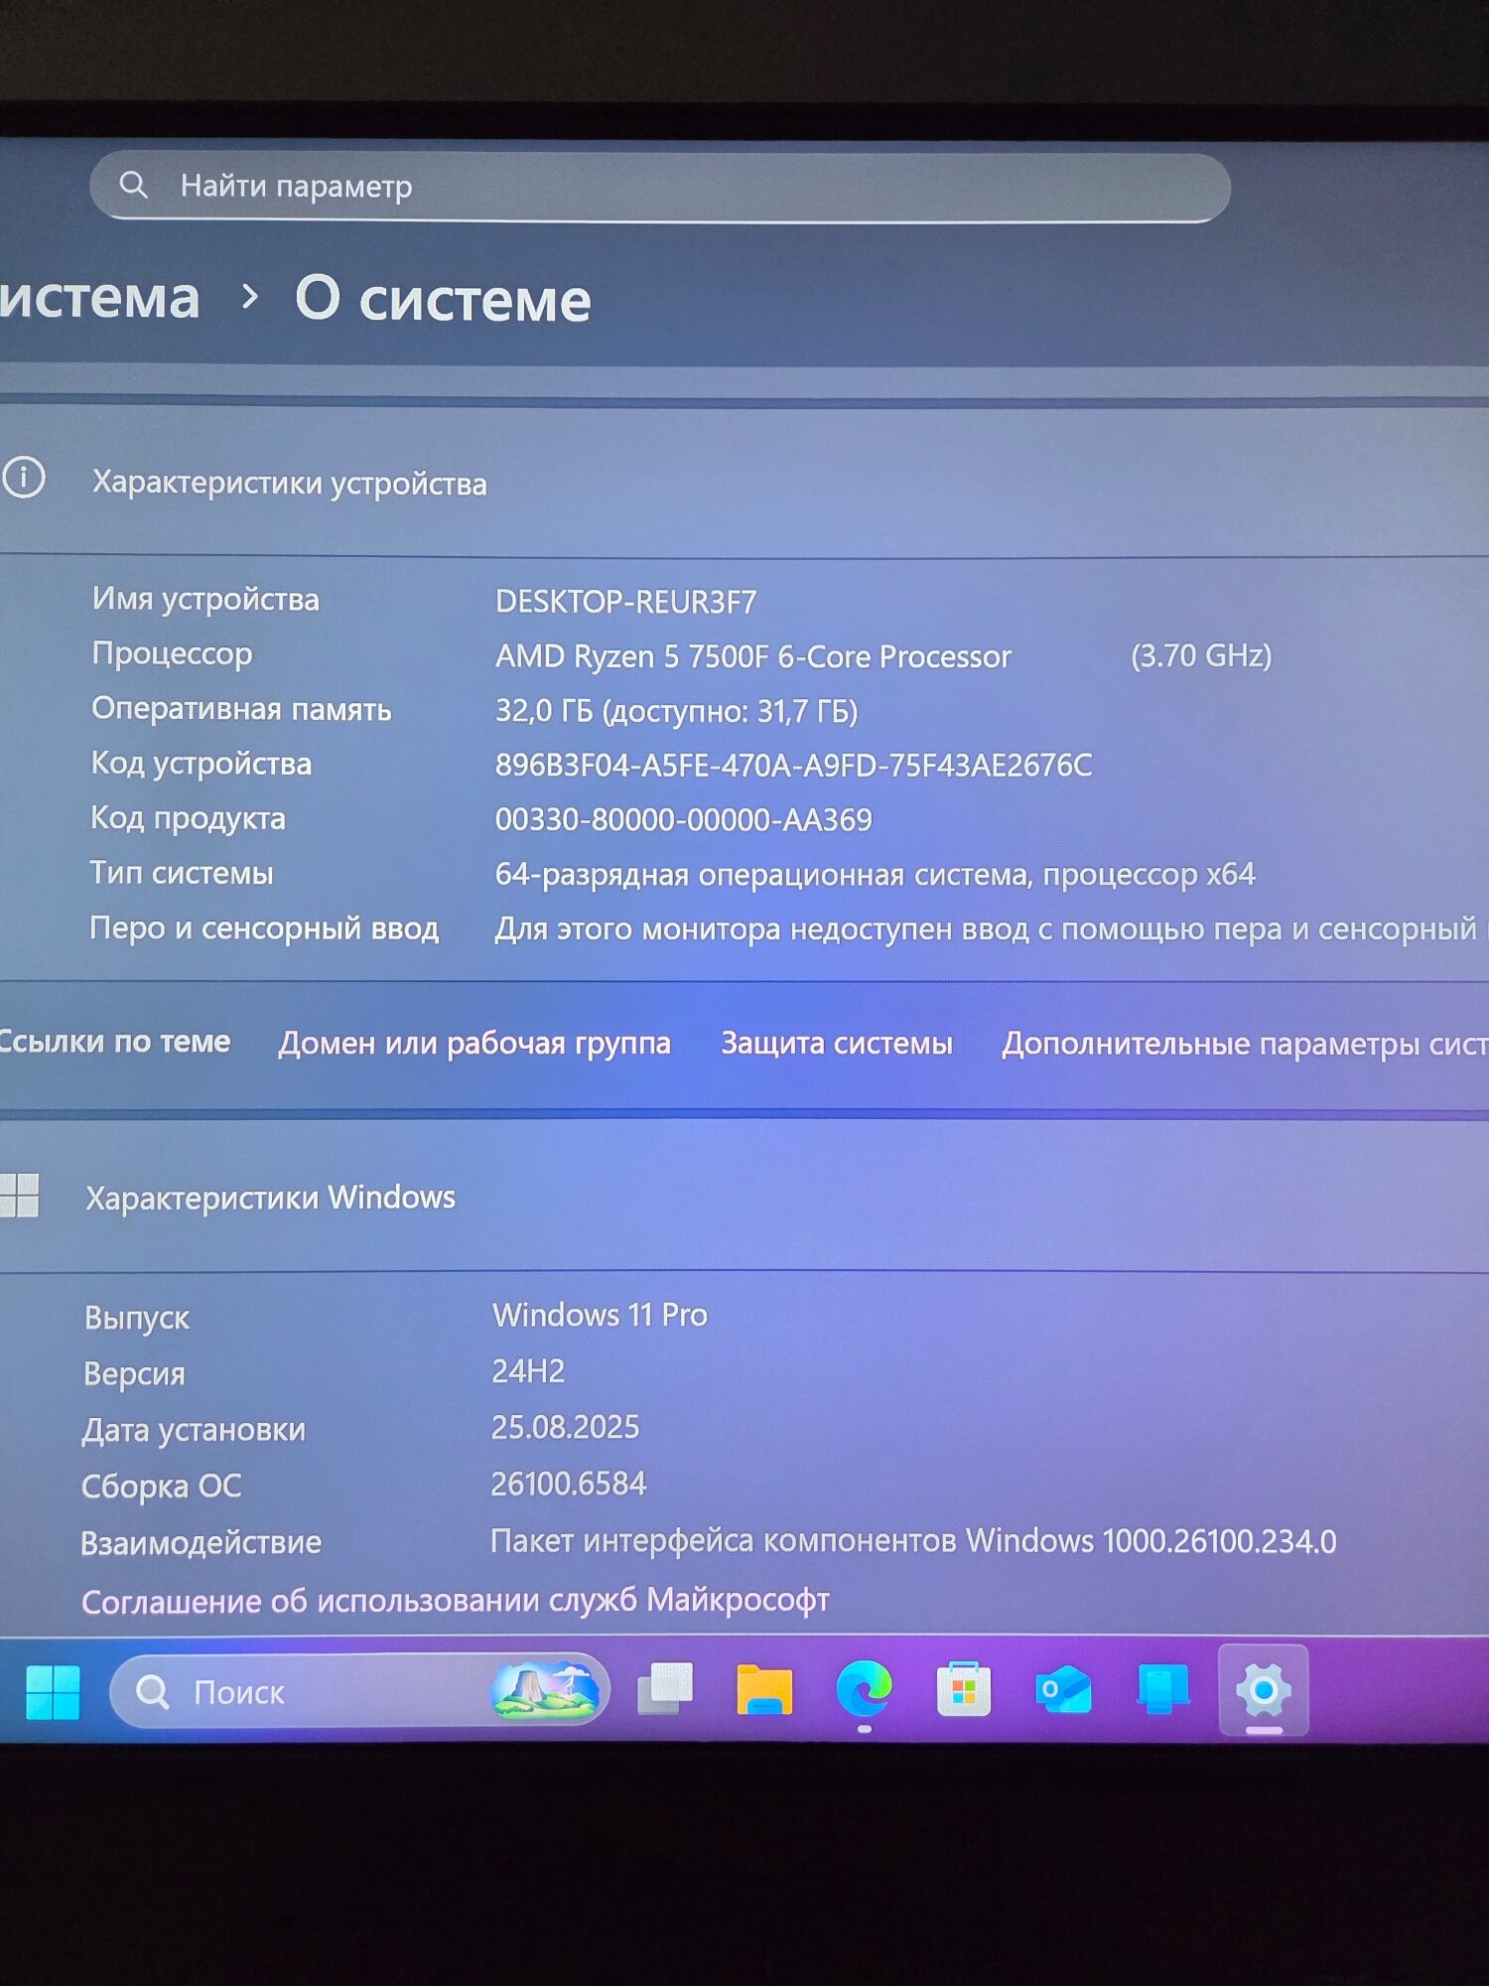The width and height of the screenshot is (1489, 1986).
Task: Click the 'Дата установки' label
Action: tap(194, 1430)
